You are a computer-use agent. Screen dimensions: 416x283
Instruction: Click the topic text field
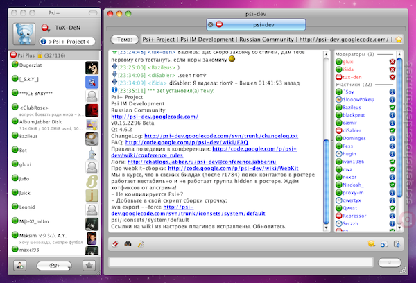point(267,40)
